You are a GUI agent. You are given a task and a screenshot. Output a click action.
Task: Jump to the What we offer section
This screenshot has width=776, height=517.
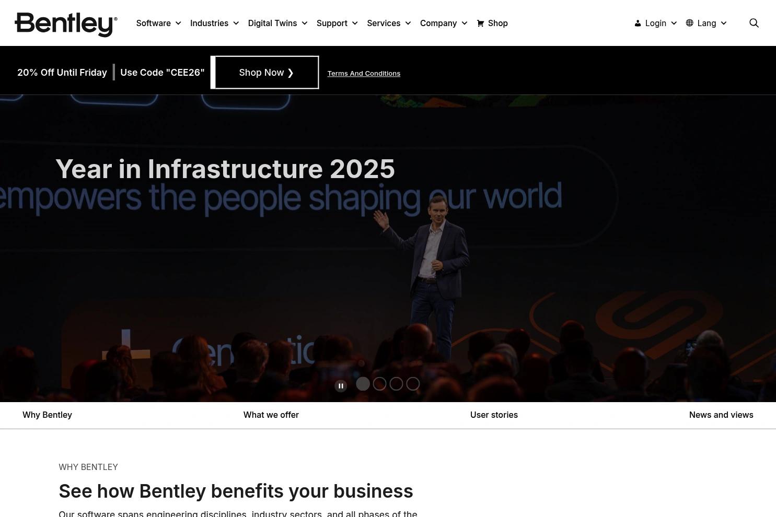[x=271, y=415]
